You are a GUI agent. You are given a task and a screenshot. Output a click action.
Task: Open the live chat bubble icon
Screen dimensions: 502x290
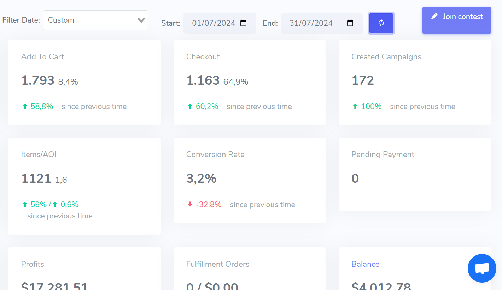[482, 268]
